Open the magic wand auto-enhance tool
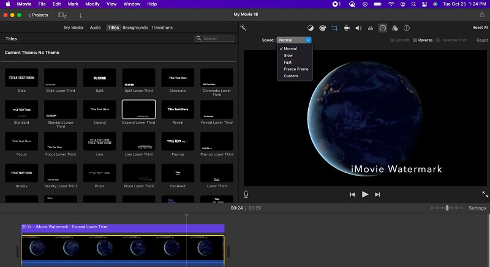490x267 pixels. click(243, 28)
